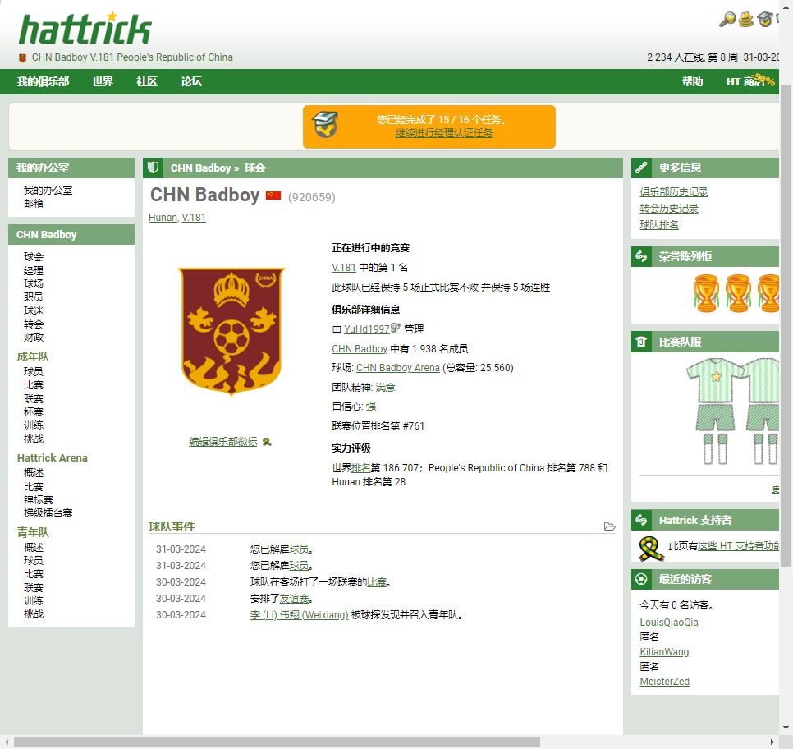This screenshot has width=793, height=749.
Task: Open 转会历史记录 link
Action: pos(669,209)
